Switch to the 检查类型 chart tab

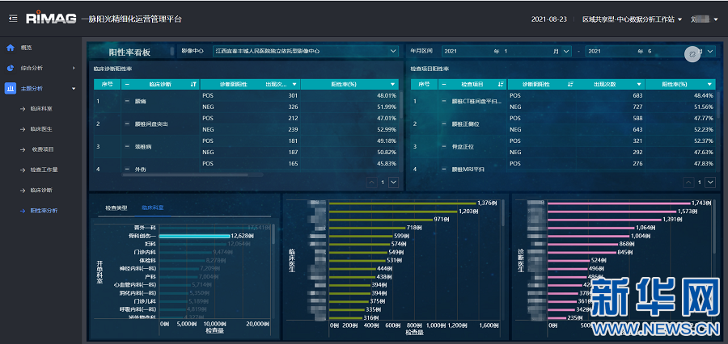(x=116, y=208)
